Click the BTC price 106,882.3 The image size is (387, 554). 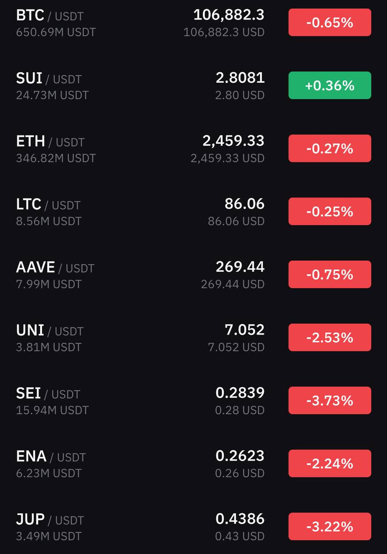[229, 15]
